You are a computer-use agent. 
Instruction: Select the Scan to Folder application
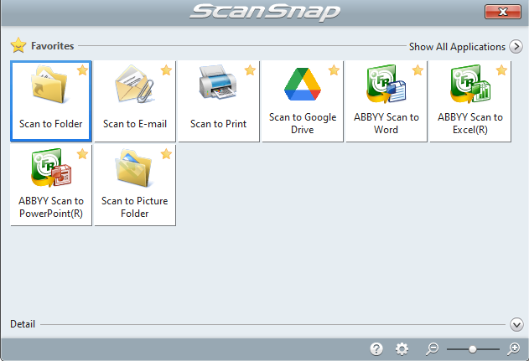tap(51, 101)
